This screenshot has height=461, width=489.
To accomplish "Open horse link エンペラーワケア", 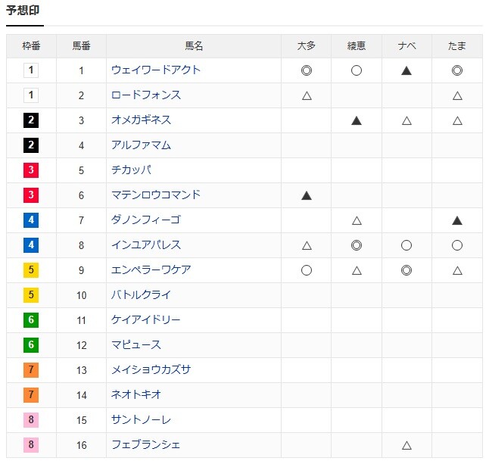I will (151, 269).
